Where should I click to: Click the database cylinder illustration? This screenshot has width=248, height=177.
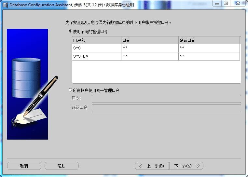pos(26,78)
